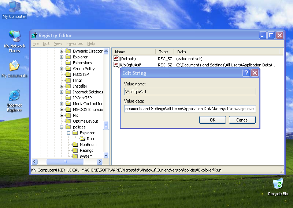Image resolution: width=293 pixels, height=208 pixels.
Task: Click inside the Value data field
Action: click(x=190, y=109)
